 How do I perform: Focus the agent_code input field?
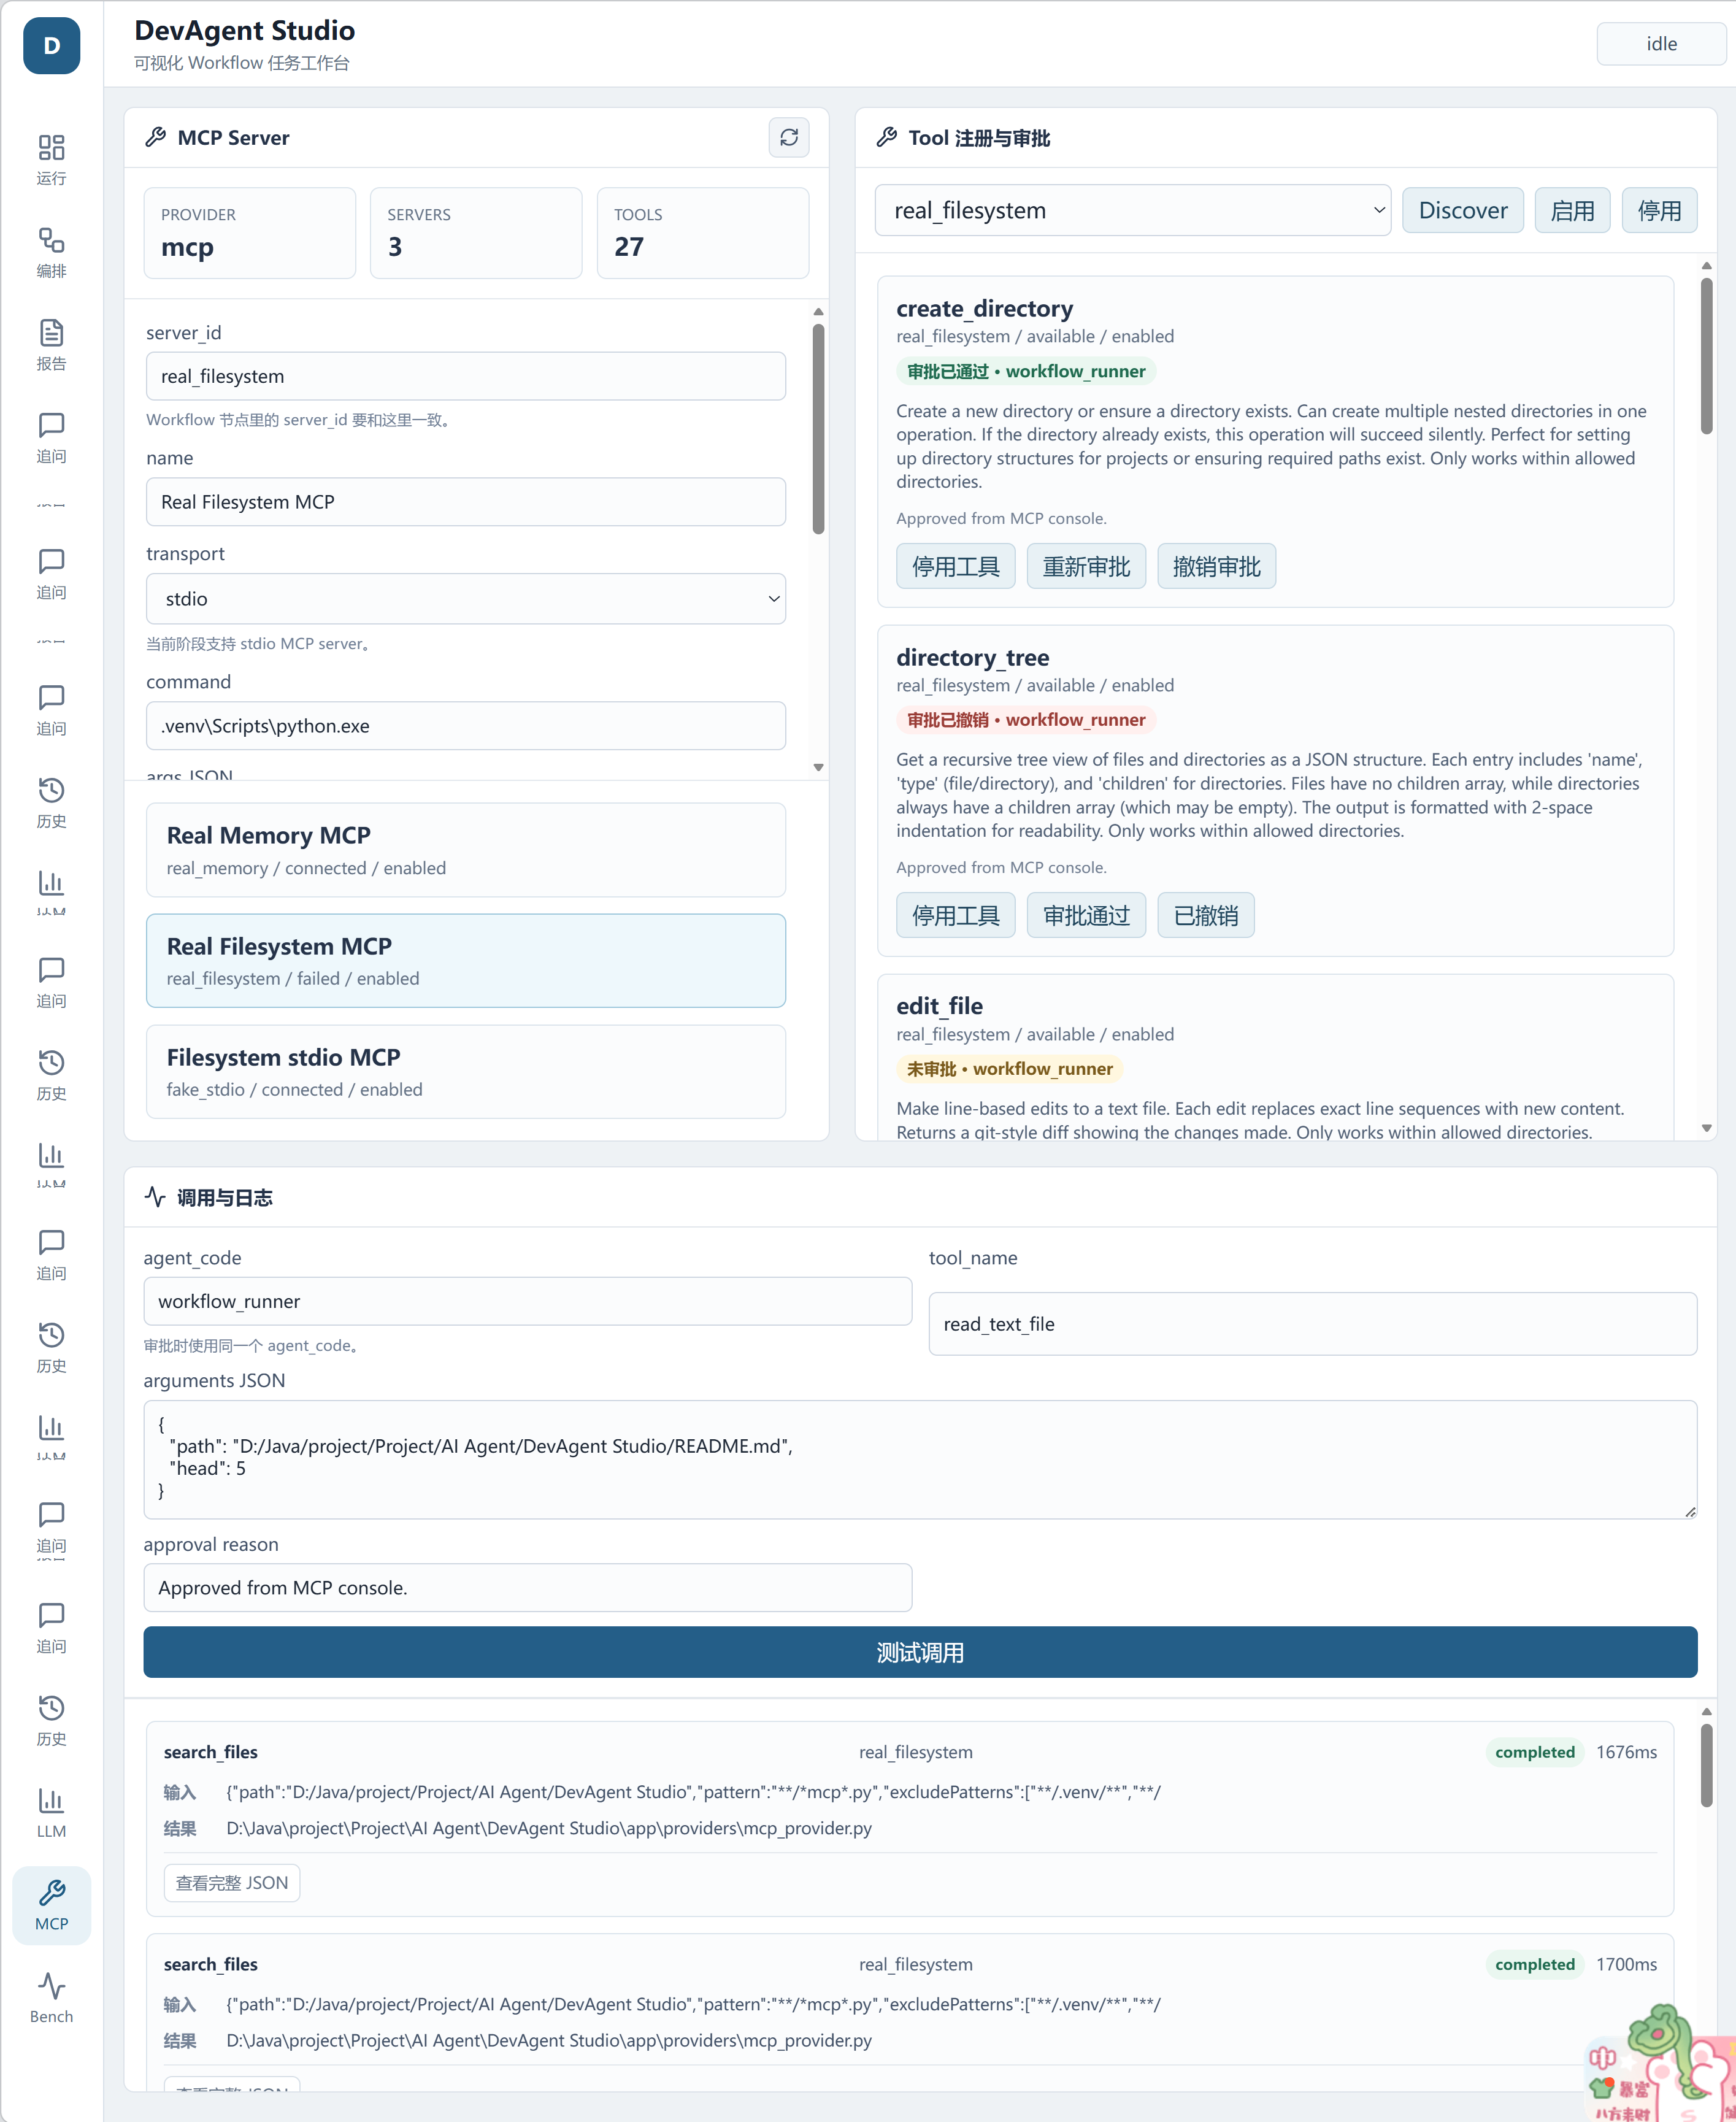527,1301
